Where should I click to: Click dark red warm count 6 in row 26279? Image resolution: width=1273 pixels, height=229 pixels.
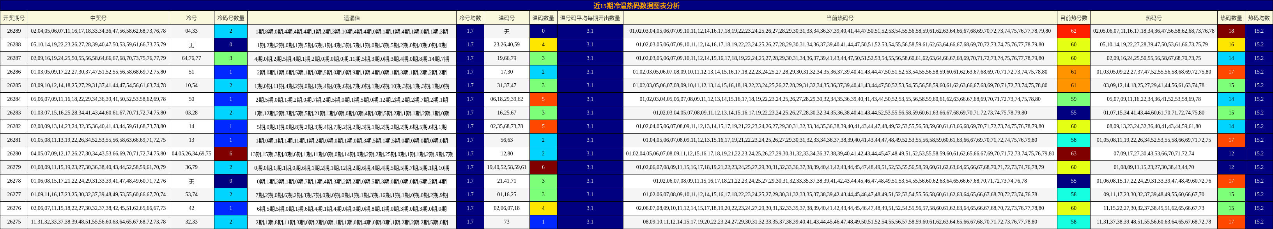pyautogui.click(x=543, y=167)
